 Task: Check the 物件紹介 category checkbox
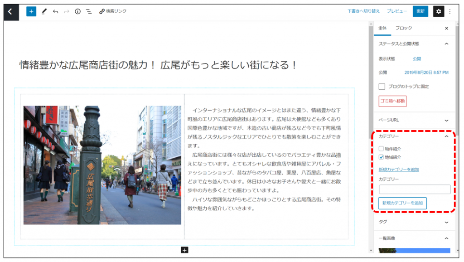point(382,149)
